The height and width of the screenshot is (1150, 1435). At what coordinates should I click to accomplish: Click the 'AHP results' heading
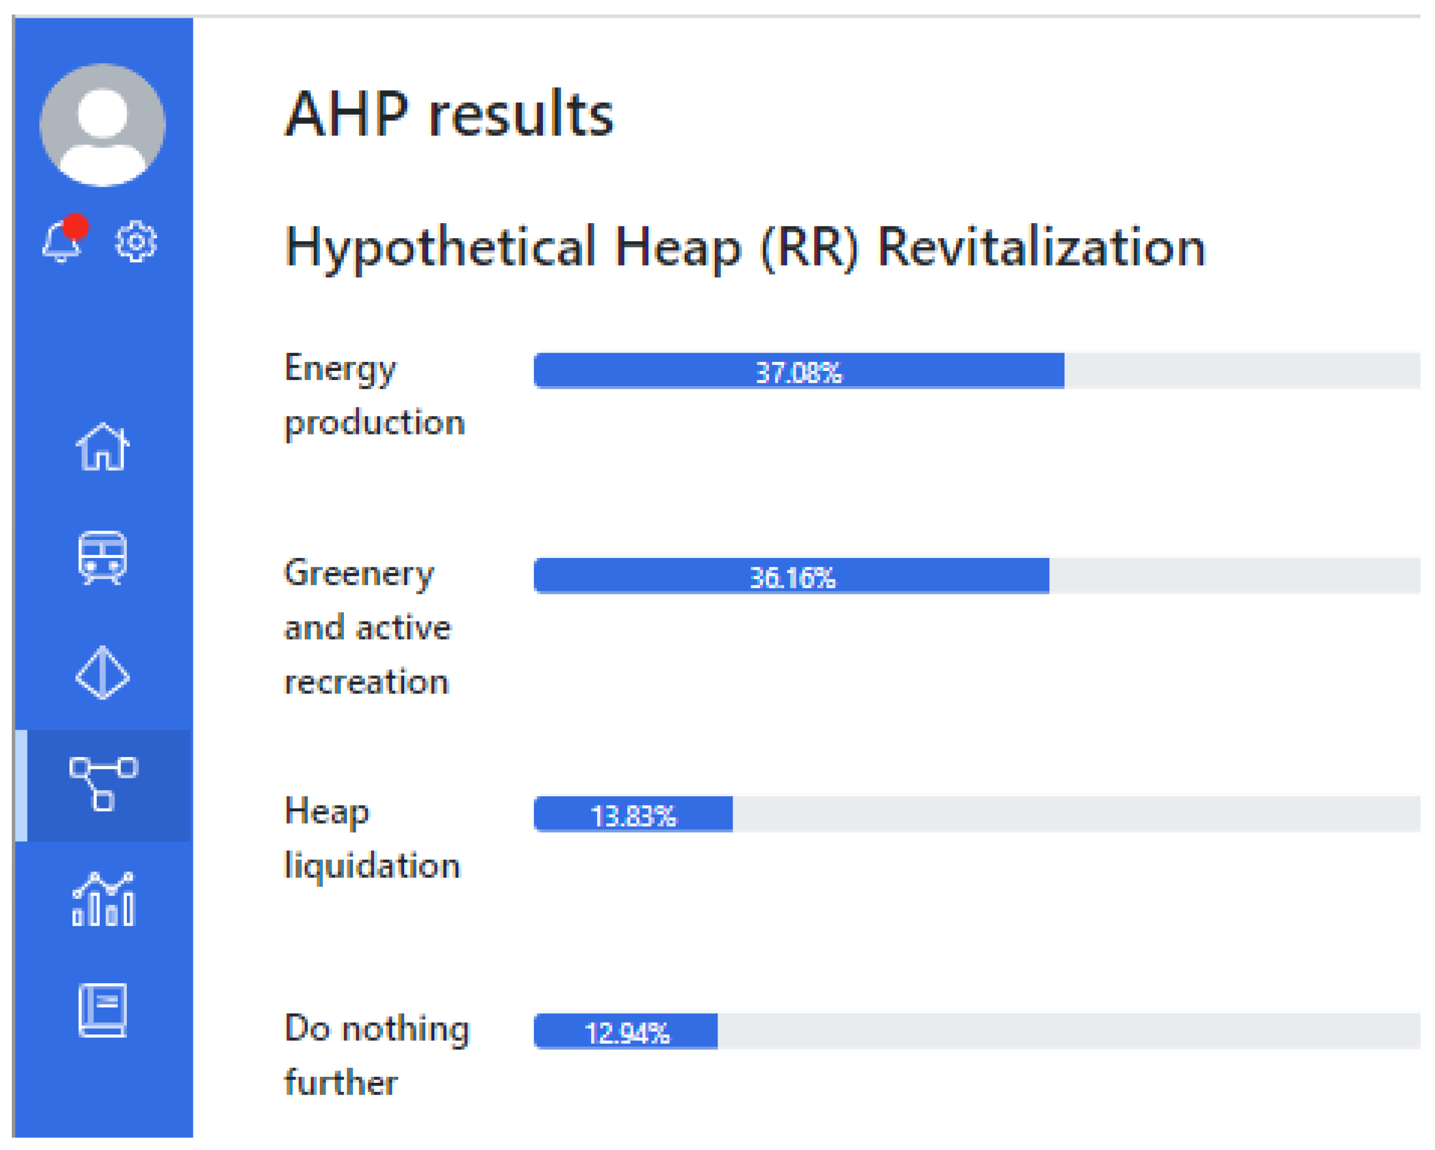point(449,115)
